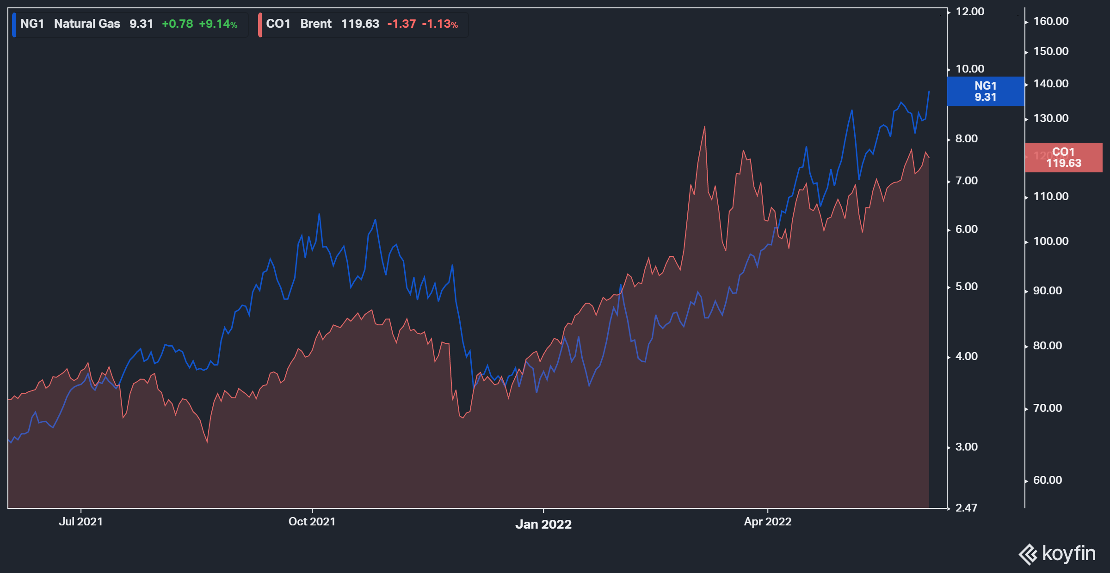The image size is (1110, 573).
Task: Click the 100.00 label on Brent axis
Action: coord(1051,241)
